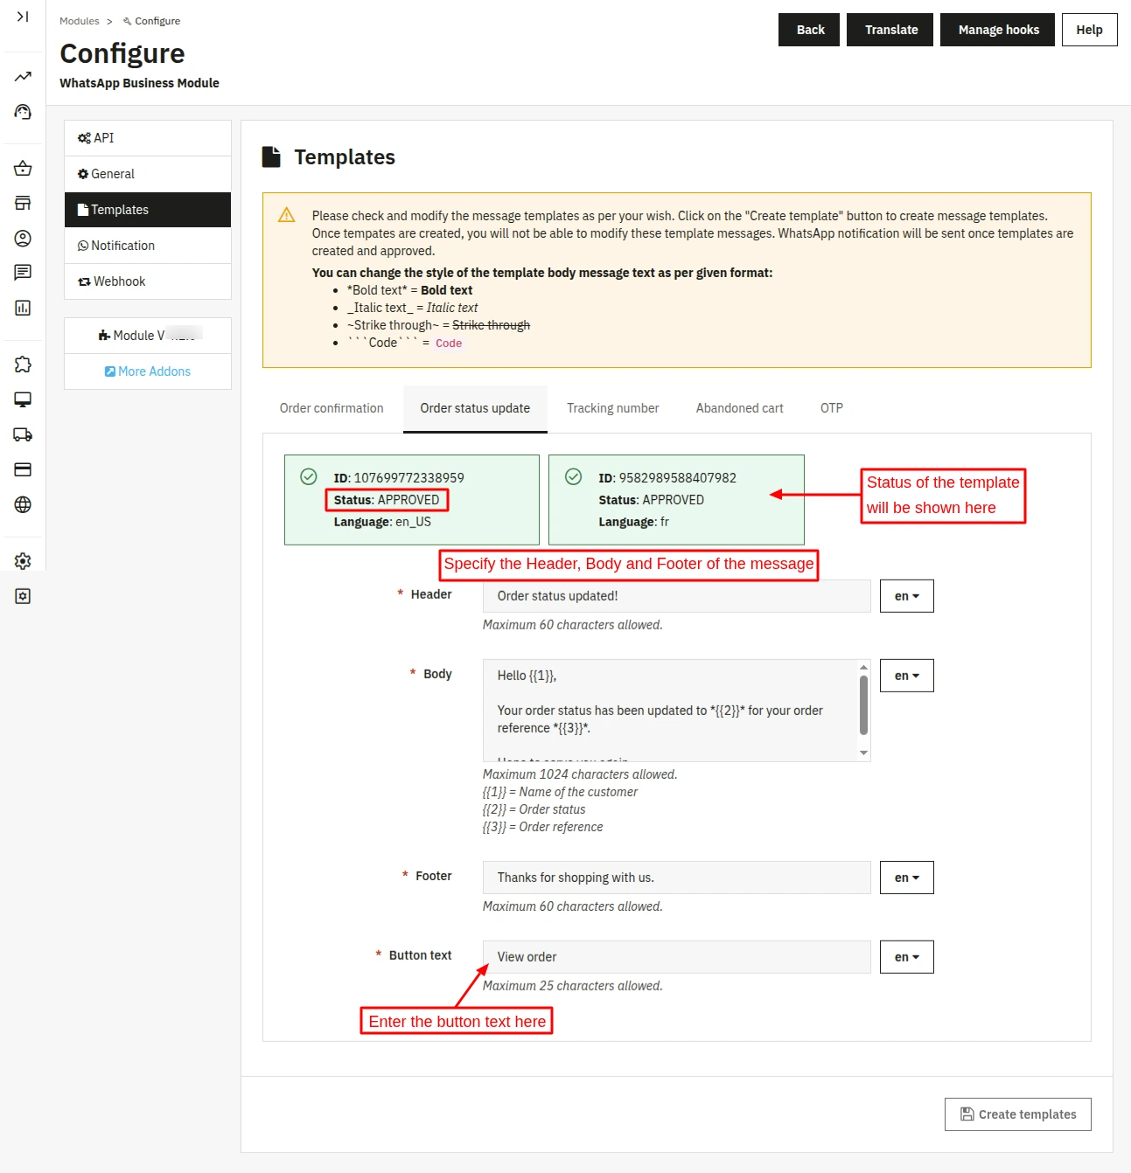Click the Manage hooks button

pyautogui.click(x=997, y=30)
